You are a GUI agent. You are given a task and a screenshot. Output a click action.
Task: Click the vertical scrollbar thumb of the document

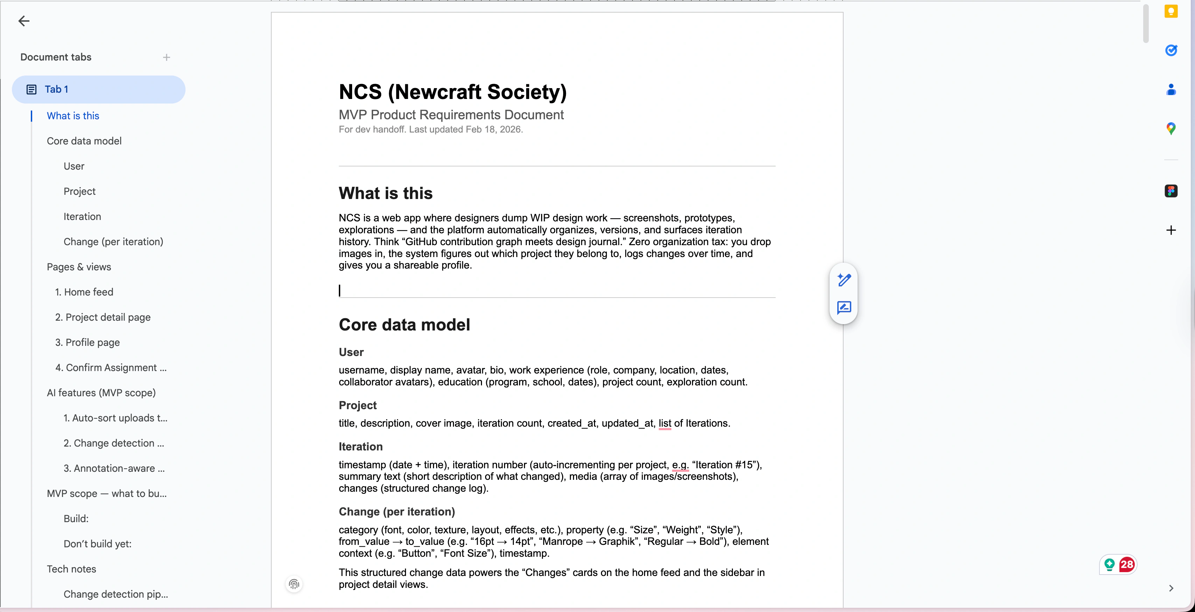click(1145, 24)
